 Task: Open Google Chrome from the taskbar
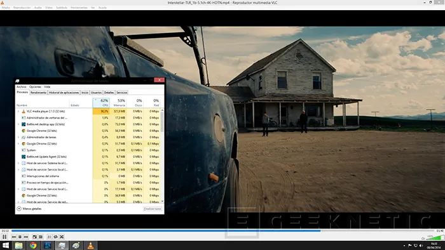[33, 246]
